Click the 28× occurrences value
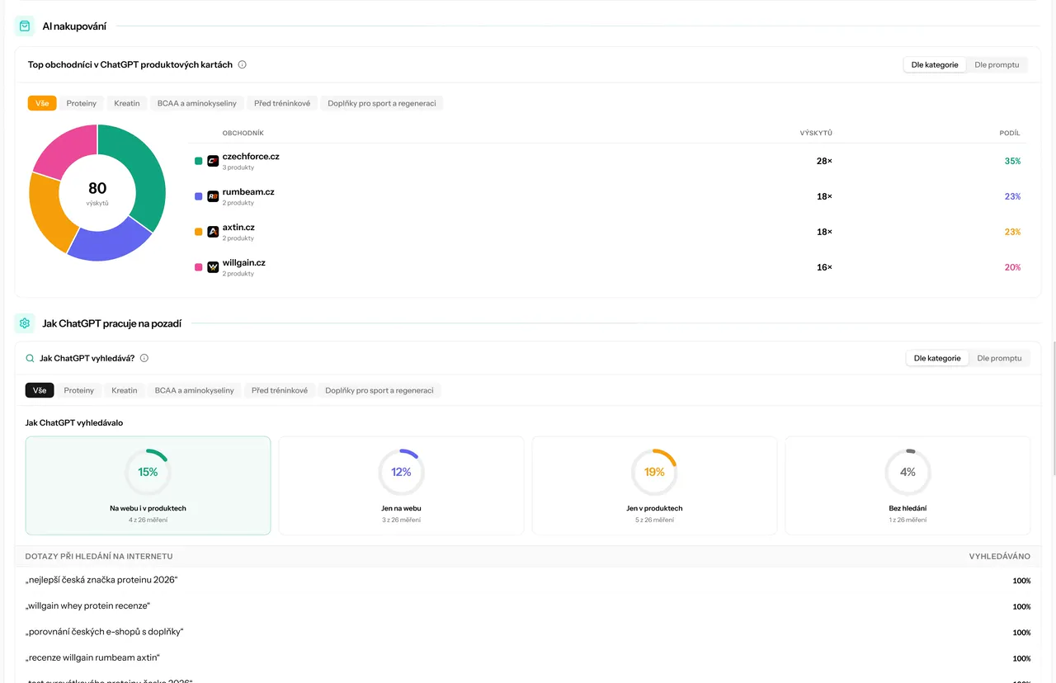The width and height of the screenshot is (1056, 683). coord(824,161)
